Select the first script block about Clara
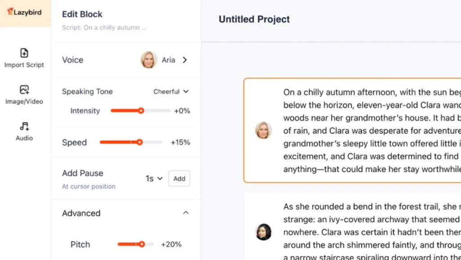The image size is (461, 260). 360,130
